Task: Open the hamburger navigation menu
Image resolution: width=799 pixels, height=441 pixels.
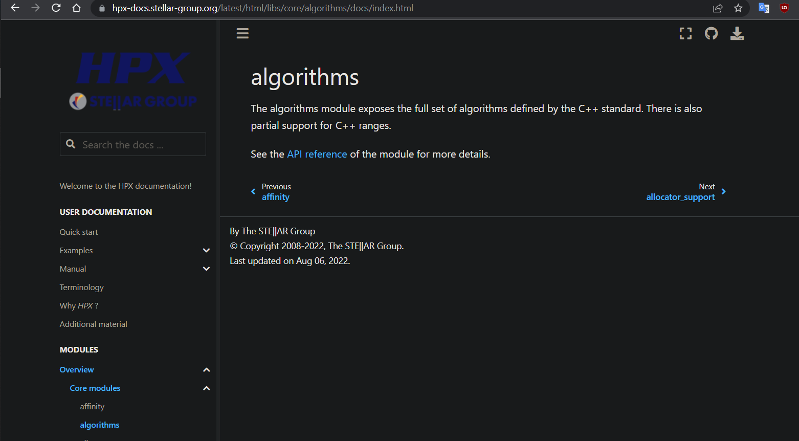Action: tap(242, 33)
